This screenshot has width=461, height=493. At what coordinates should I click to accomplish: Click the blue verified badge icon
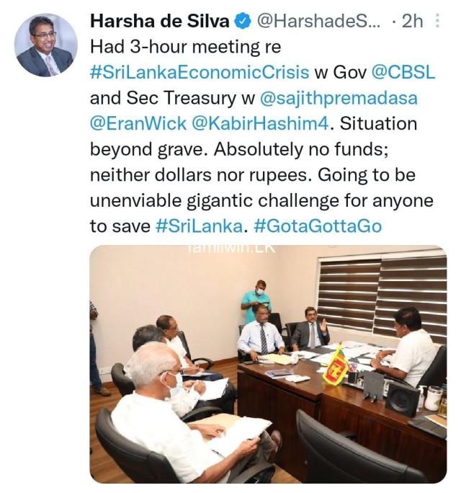point(243,22)
